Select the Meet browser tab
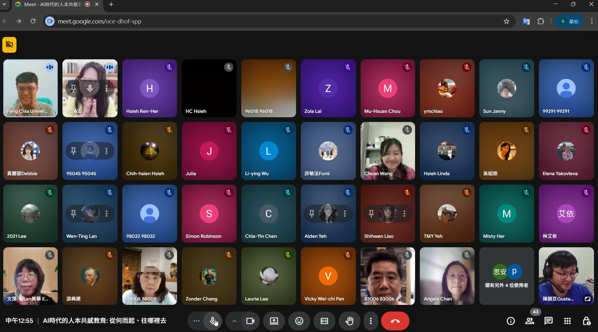The height and width of the screenshot is (332, 598). click(x=53, y=4)
